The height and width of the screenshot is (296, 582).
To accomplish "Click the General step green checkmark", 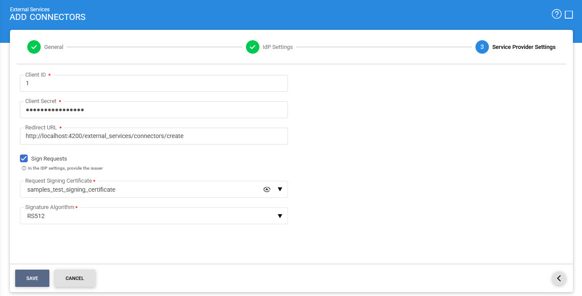I will tap(34, 47).
